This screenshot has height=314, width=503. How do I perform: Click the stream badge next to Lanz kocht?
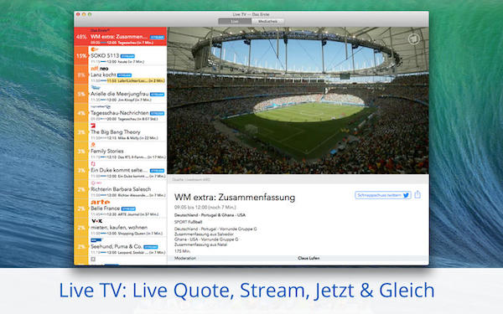[124, 75]
